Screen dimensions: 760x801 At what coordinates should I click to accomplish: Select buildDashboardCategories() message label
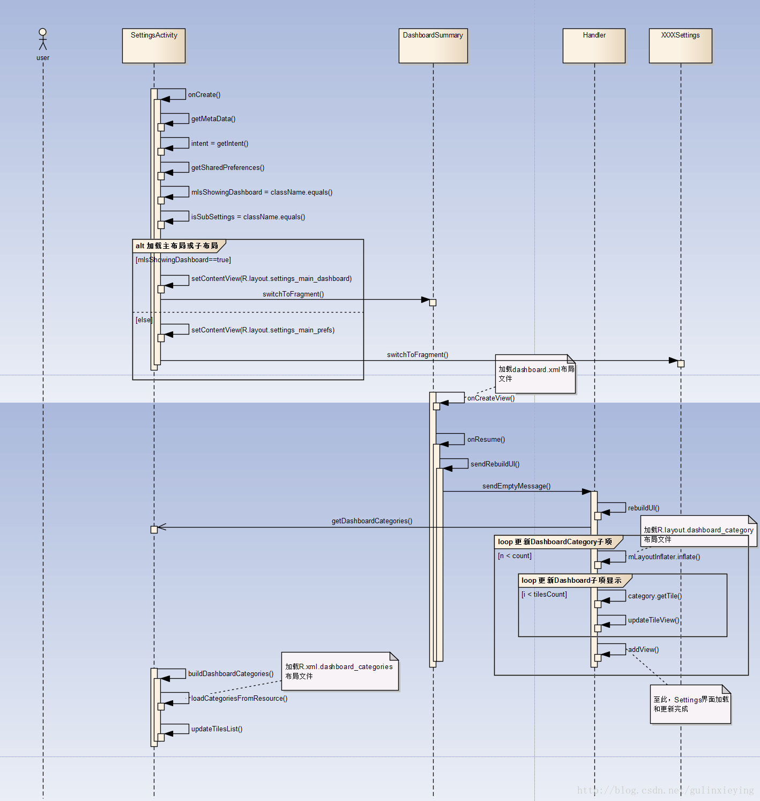[x=231, y=674]
